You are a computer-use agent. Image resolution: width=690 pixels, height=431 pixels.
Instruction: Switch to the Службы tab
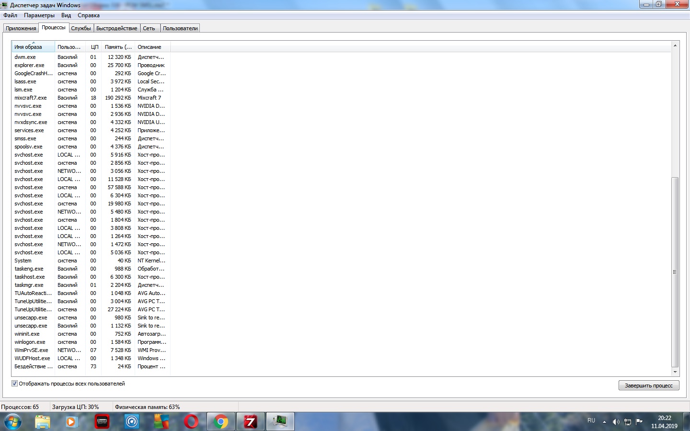point(81,28)
